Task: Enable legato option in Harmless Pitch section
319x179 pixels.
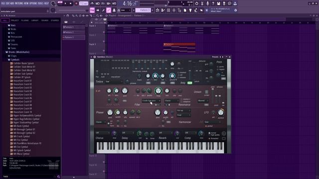Action: coord(221,70)
